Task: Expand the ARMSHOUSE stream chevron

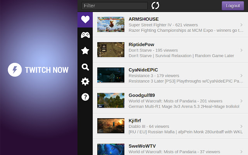Action: (241, 25)
